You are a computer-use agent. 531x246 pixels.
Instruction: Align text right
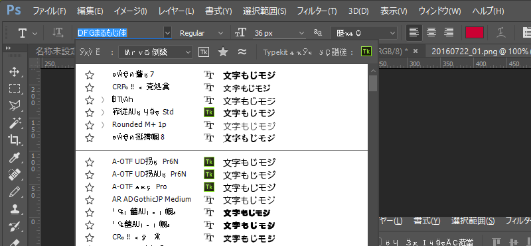click(449, 32)
